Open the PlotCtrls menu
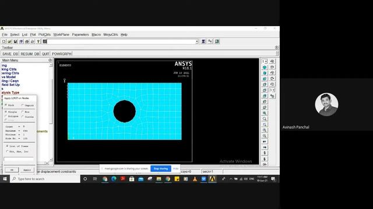 click(x=44, y=35)
